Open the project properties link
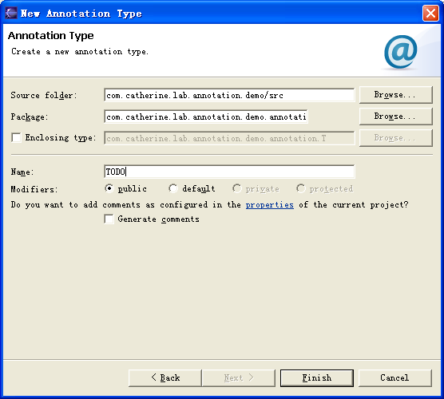Viewport: 444px width, 399px height. coord(270,204)
